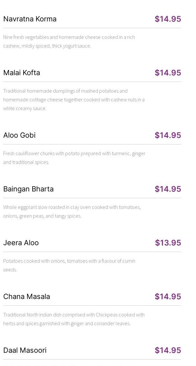Select the Aloo Gobi cauliflower description
The height and width of the screenshot is (366, 196).
(x=74, y=158)
